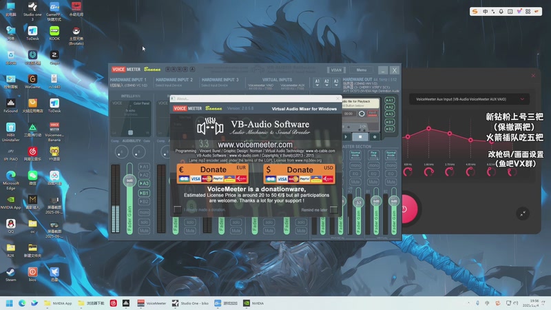Select the KOOK desktop icon
This screenshot has width=551, height=310.
[x=54, y=32]
